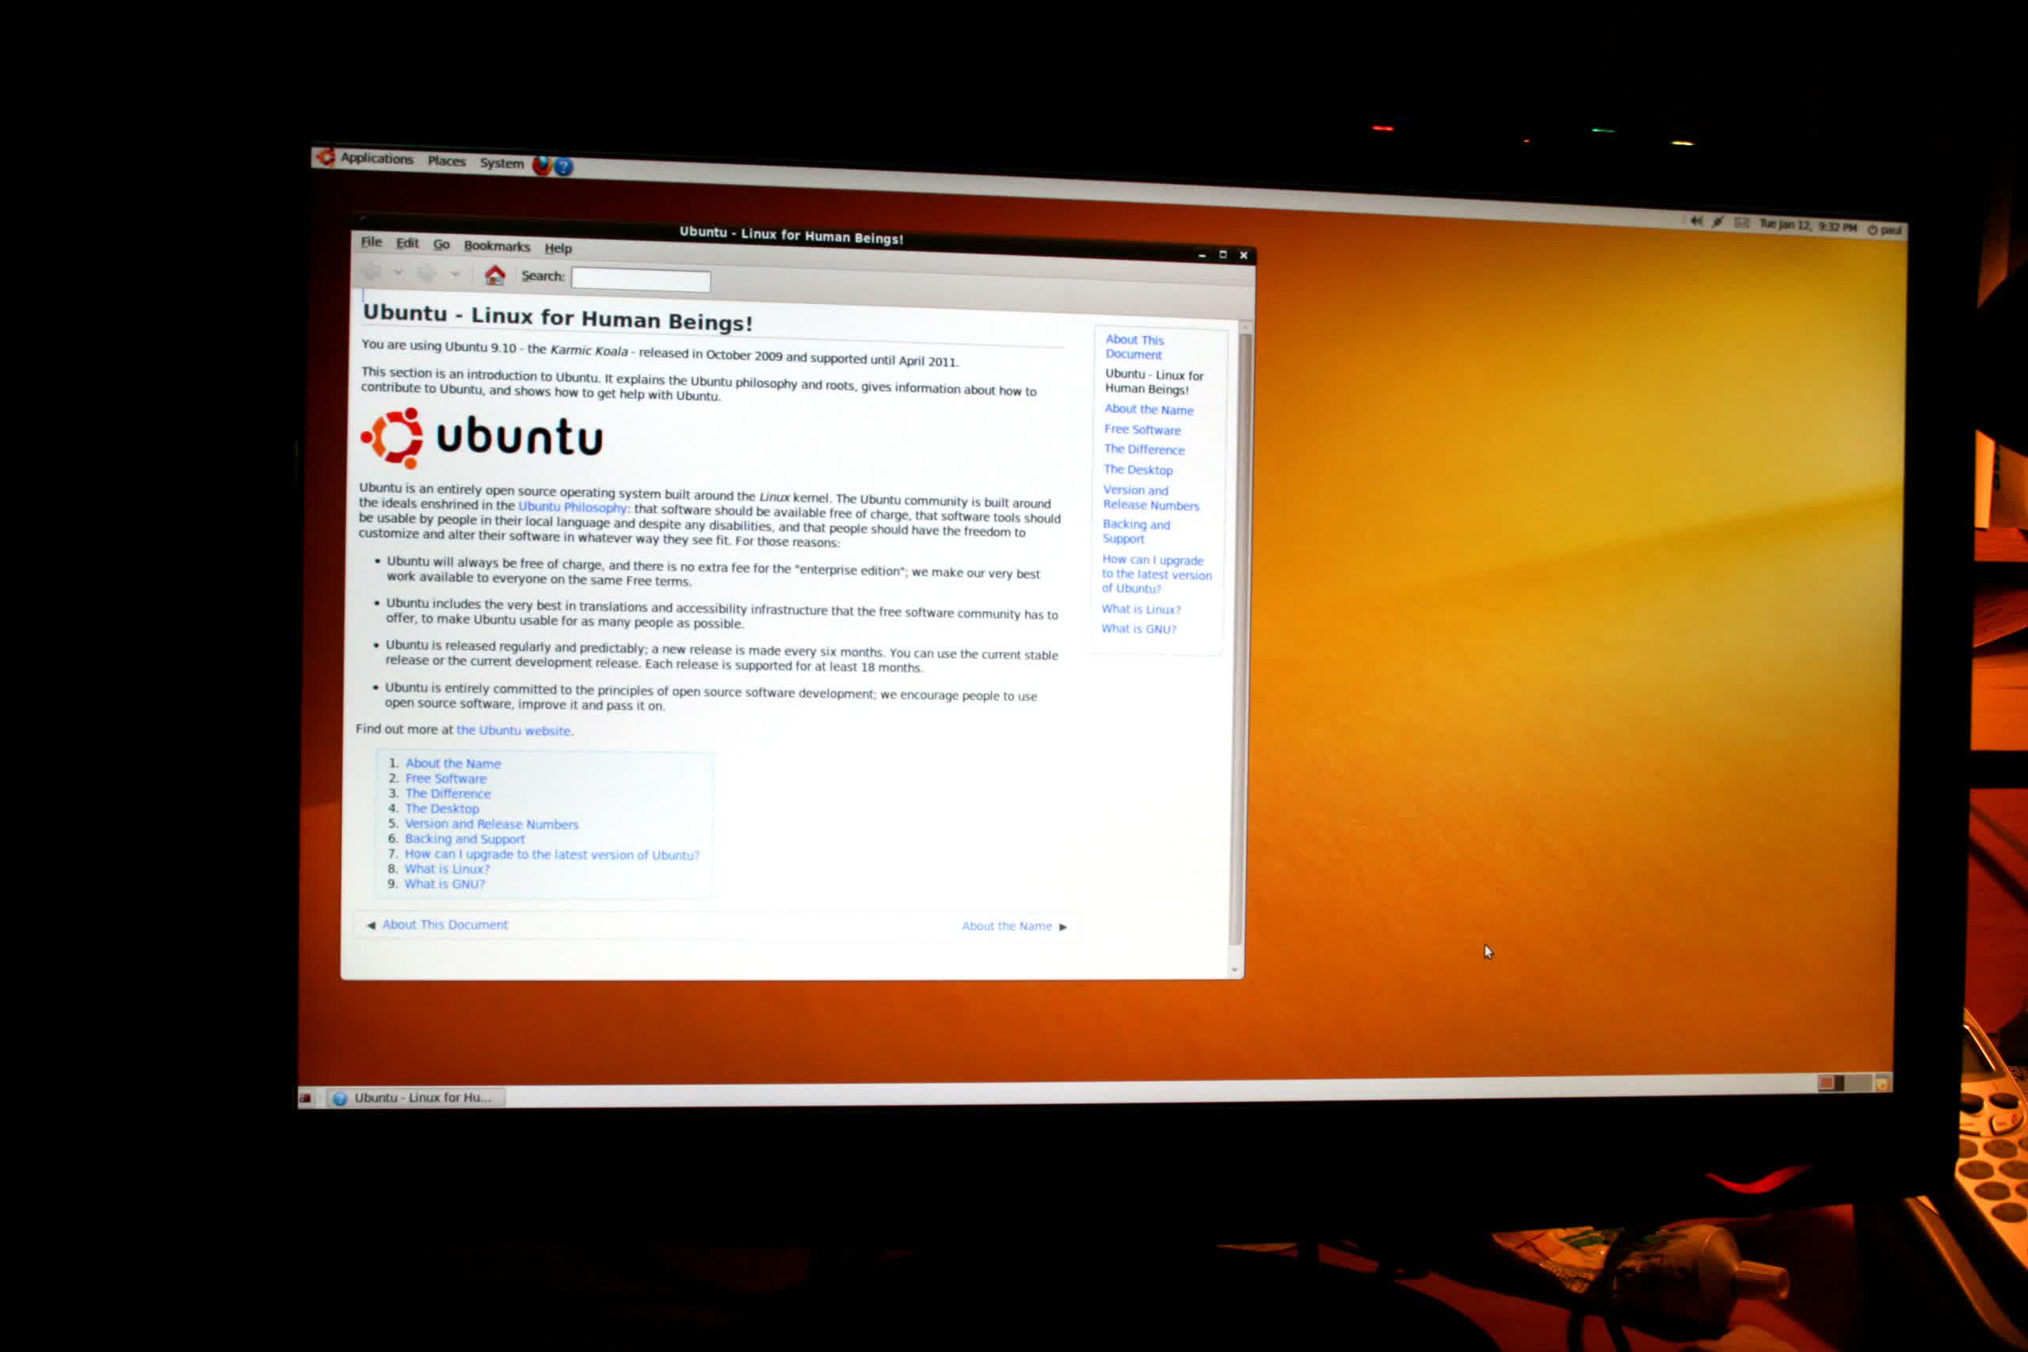Image resolution: width=2028 pixels, height=1352 pixels.
Task: Open the Applications menu
Action: (377, 158)
